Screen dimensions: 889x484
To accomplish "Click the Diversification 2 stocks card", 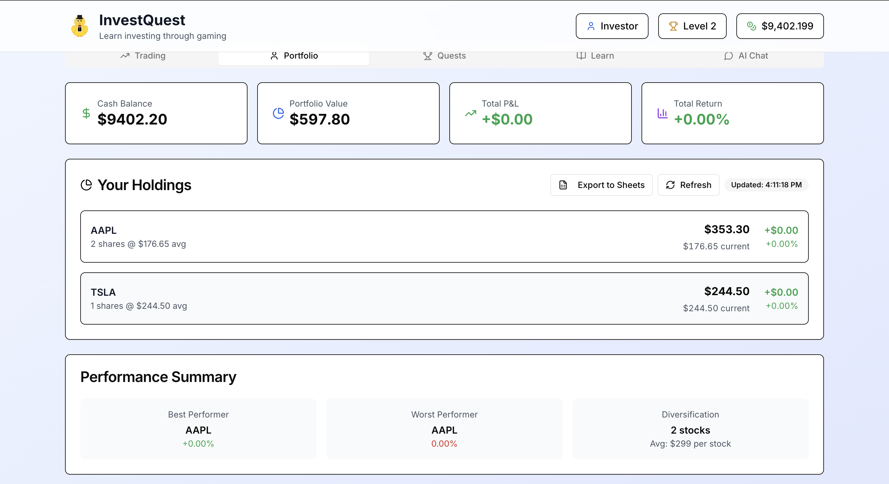I will click(x=690, y=429).
